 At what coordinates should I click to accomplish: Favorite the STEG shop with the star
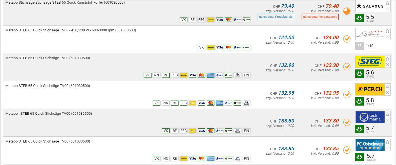tap(387, 59)
